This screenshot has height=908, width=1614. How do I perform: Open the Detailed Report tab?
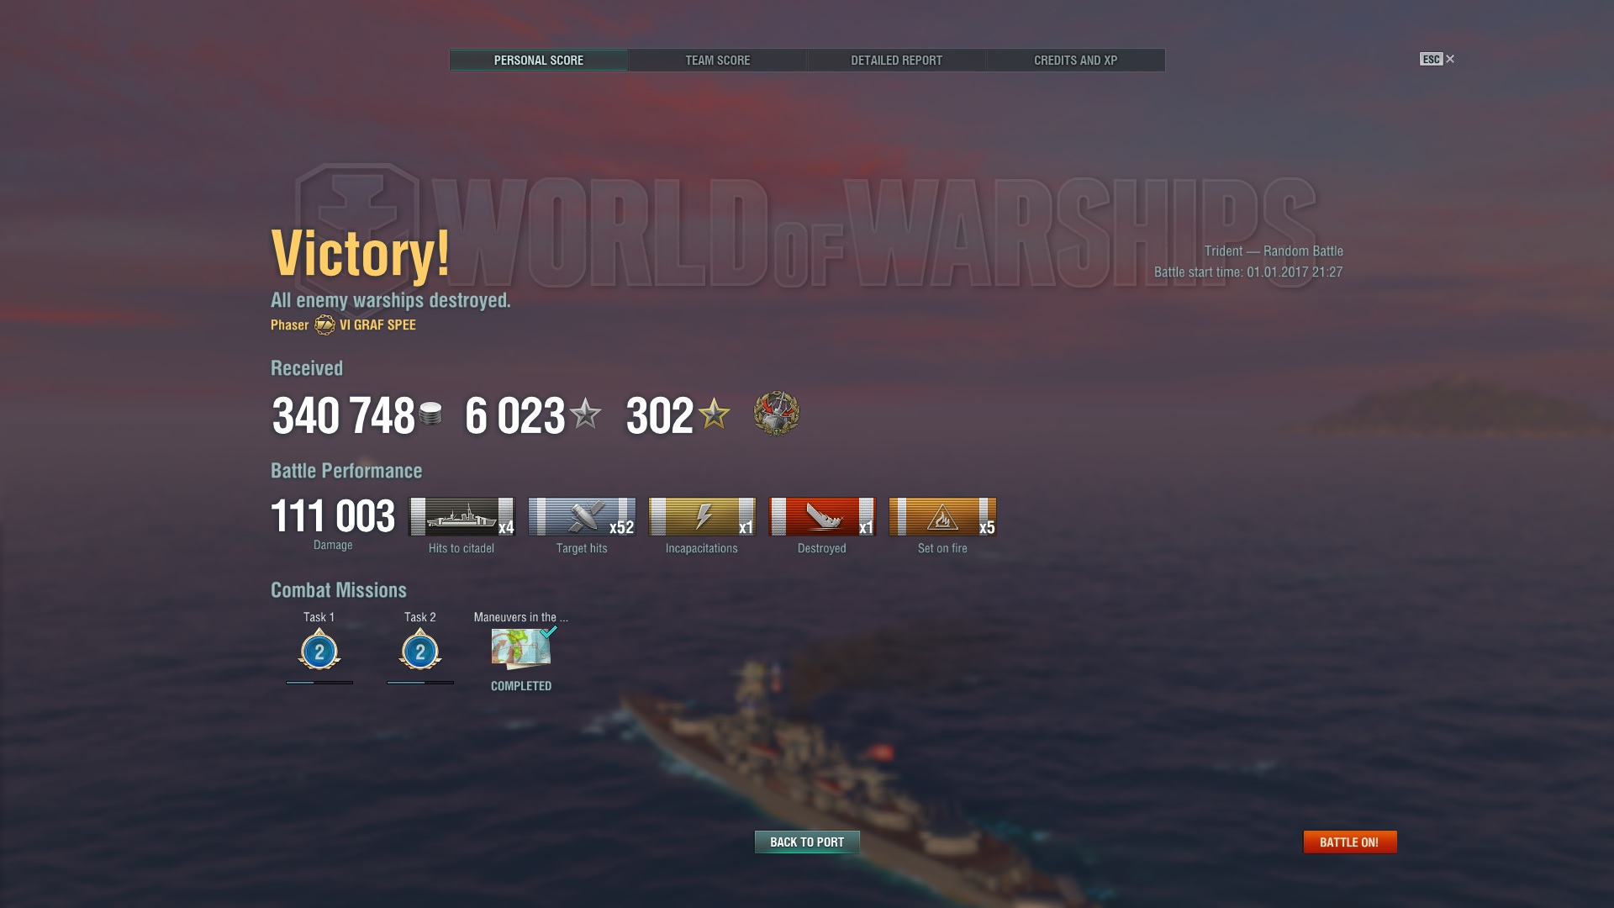pyautogui.click(x=896, y=61)
